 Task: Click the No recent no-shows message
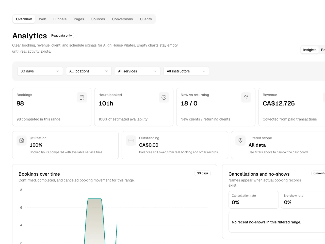266,222
